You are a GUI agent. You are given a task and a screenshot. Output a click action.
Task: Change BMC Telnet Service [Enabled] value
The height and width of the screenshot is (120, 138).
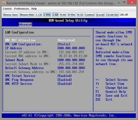click(x=65, y=76)
